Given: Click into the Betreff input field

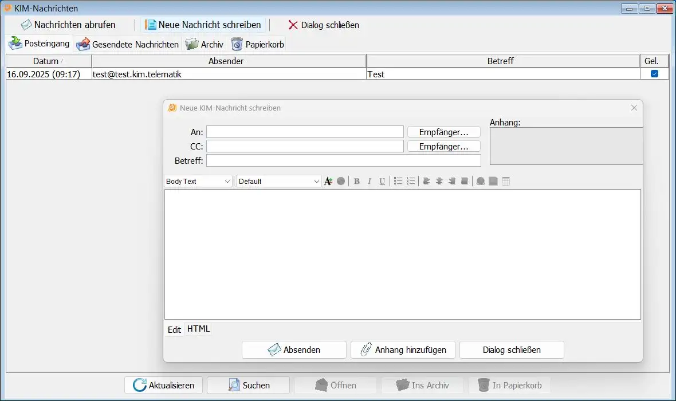Looking at the screenshot, I should click(x=343, y=160).
